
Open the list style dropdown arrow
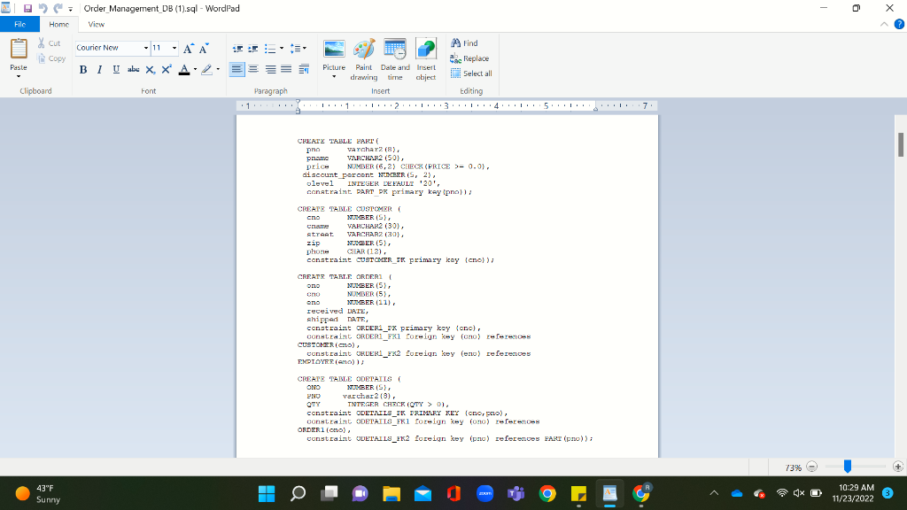click(282, 49)
